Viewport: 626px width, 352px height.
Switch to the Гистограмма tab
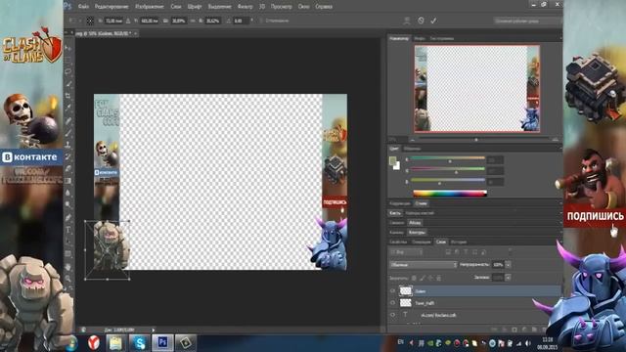pos(442,39)
